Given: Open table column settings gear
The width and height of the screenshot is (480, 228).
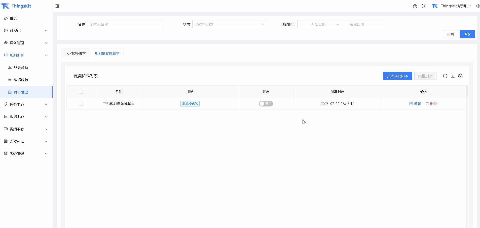Looking at the screenshot, I should click(460, 76).
